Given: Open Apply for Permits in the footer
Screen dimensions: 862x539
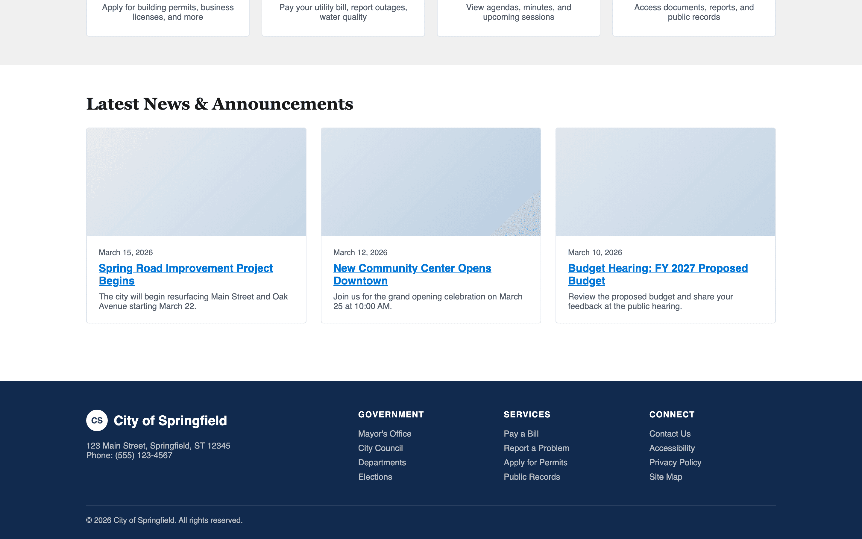Looking at the screenshot, I should tap(535, 462).
